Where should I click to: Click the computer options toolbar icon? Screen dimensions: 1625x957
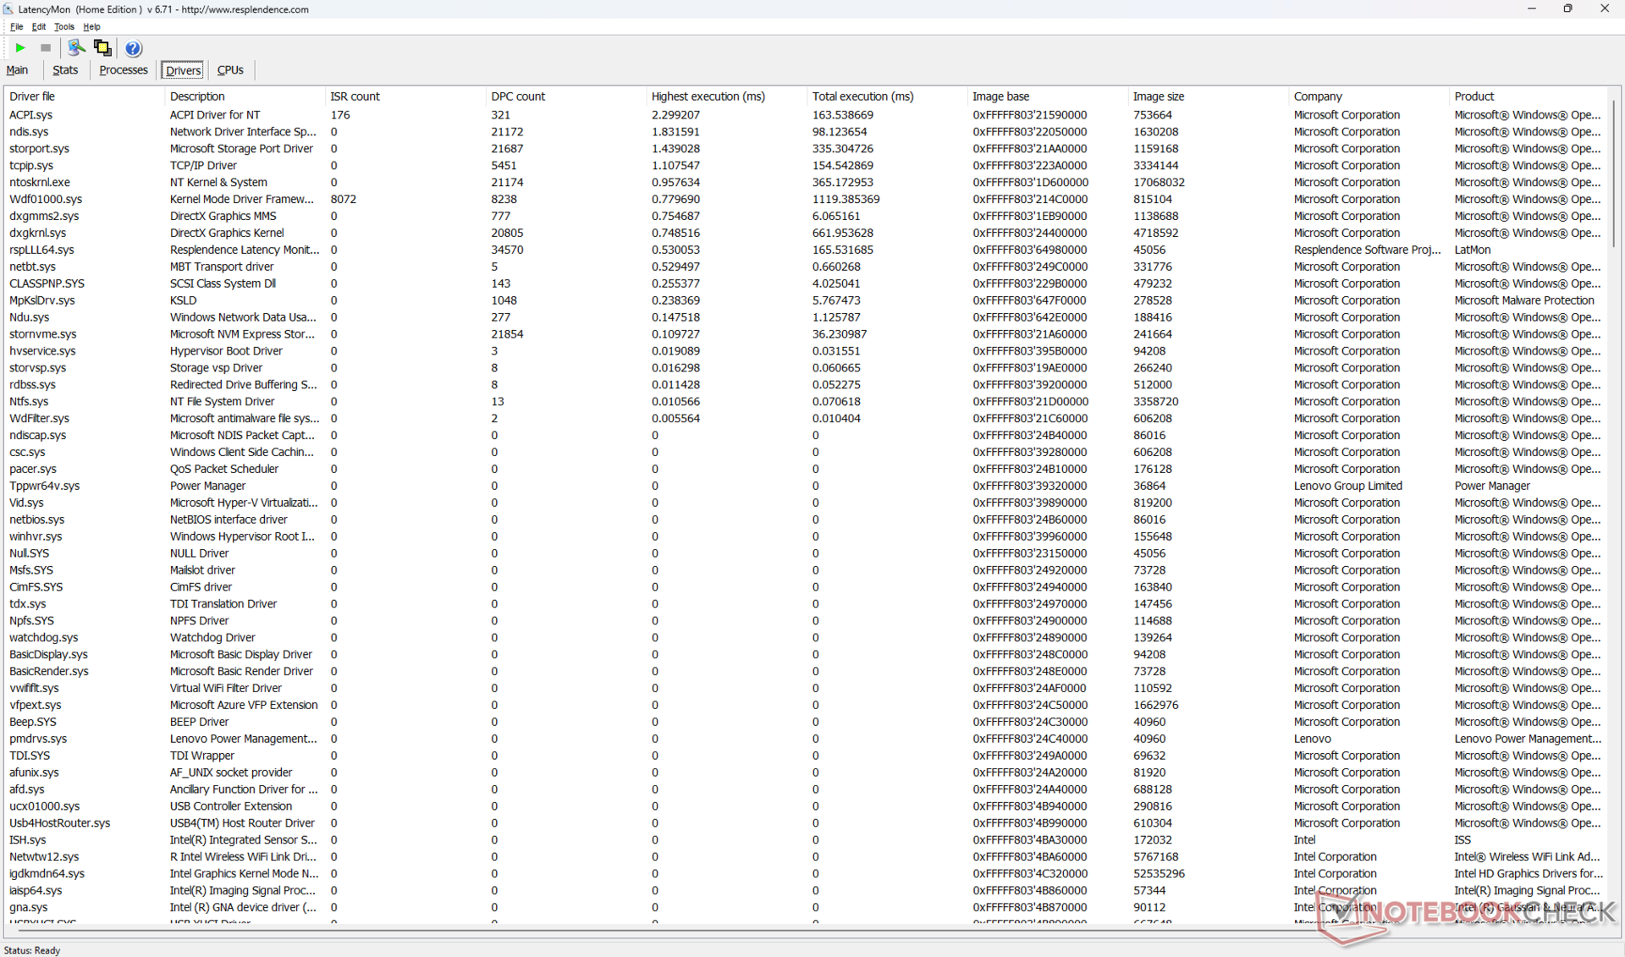coord(75,48)
